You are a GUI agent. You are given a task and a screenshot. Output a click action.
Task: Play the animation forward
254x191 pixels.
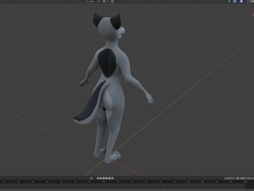[106, 178]
